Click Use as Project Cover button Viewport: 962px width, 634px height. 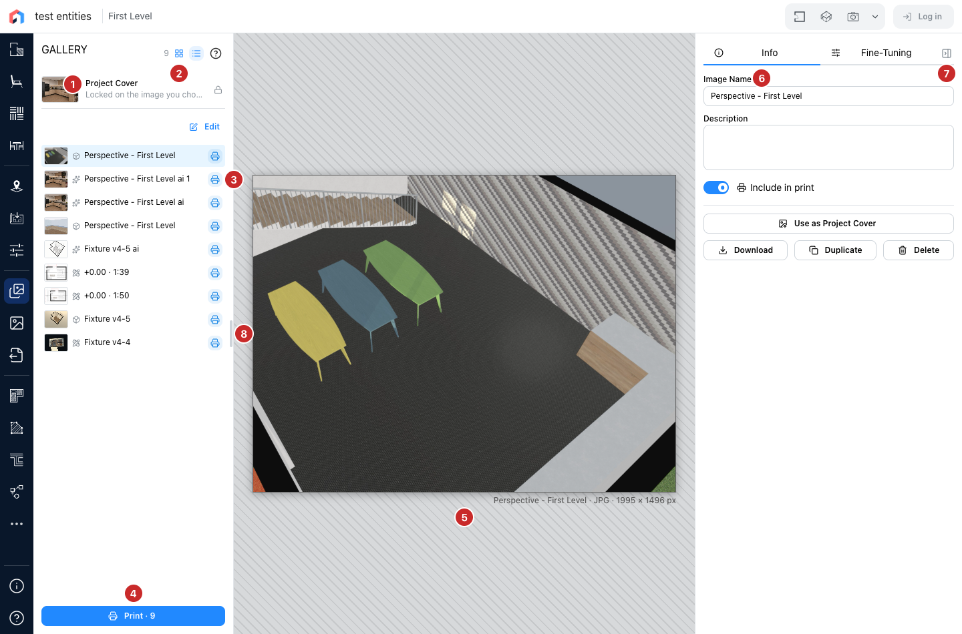pos(828,224)
